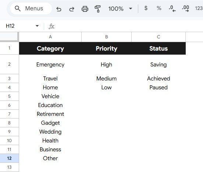
Task: Select the "Low" priority cell
Action: pos(106,87)
